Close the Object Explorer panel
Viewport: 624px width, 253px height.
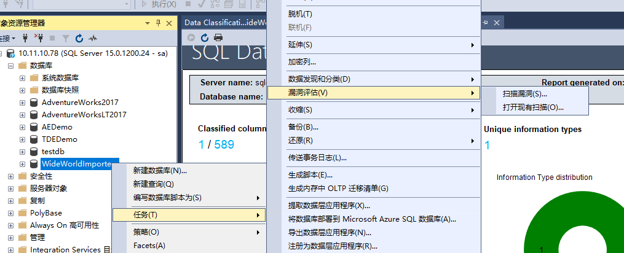pos(168,23)
